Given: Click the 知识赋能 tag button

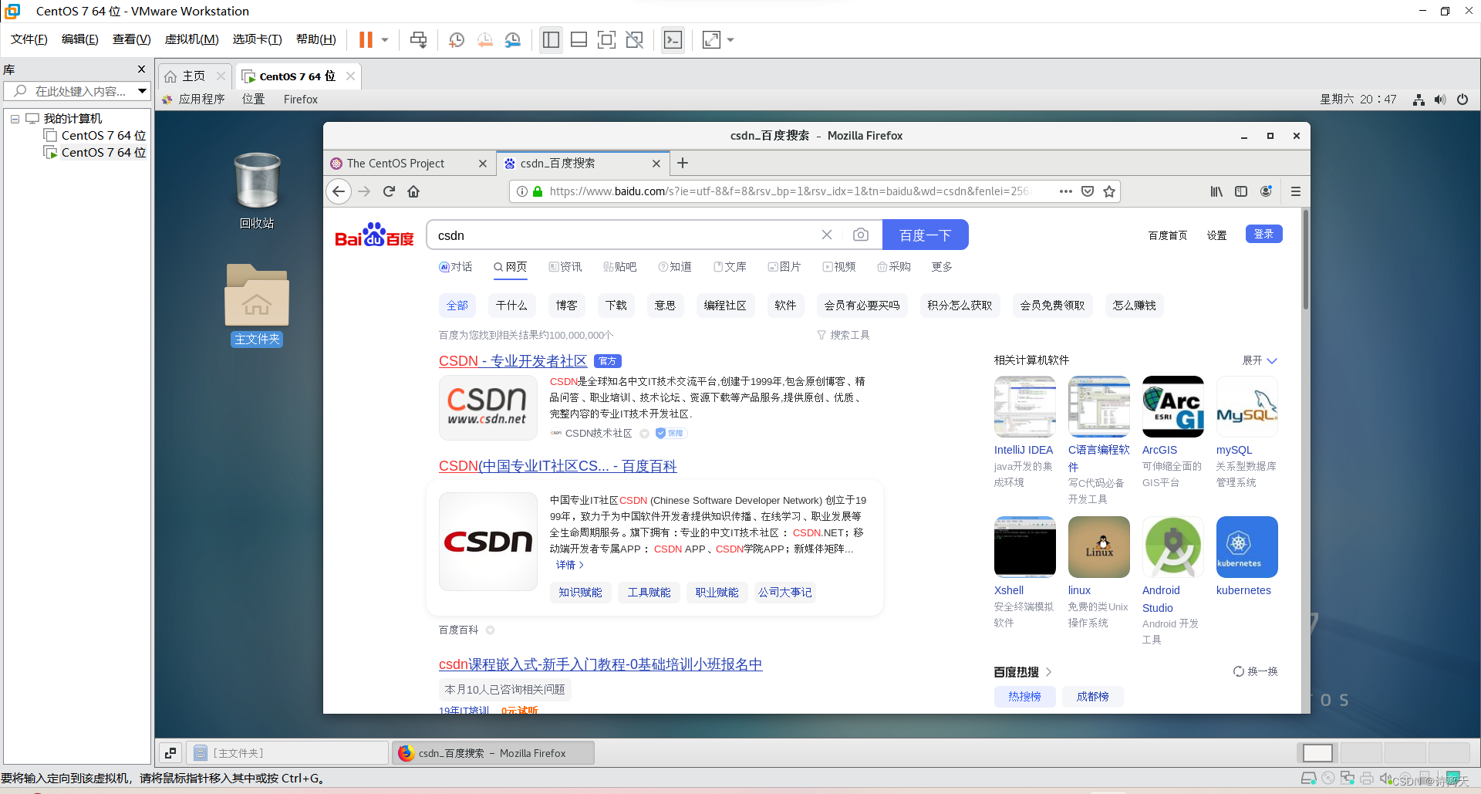Looking at the screenshot, I should [x=580, y=593].
